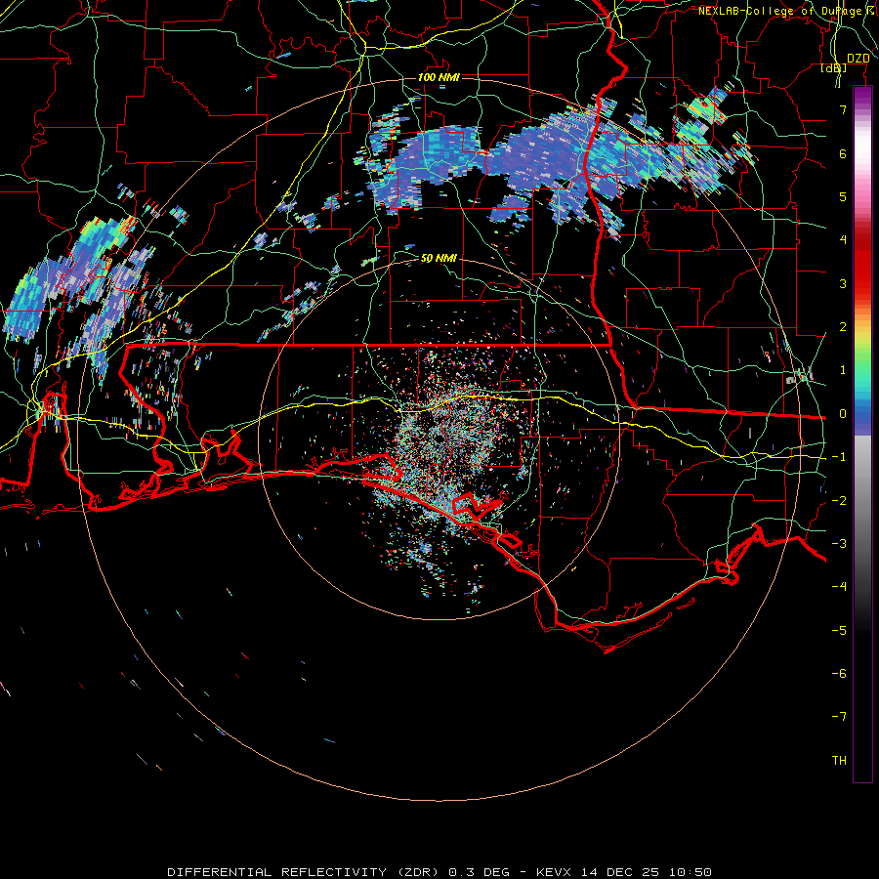Click the 0 value on the color scale
The height and width of the screenshot is (879, 879).
pyautogui.click(x=843, y=414)
